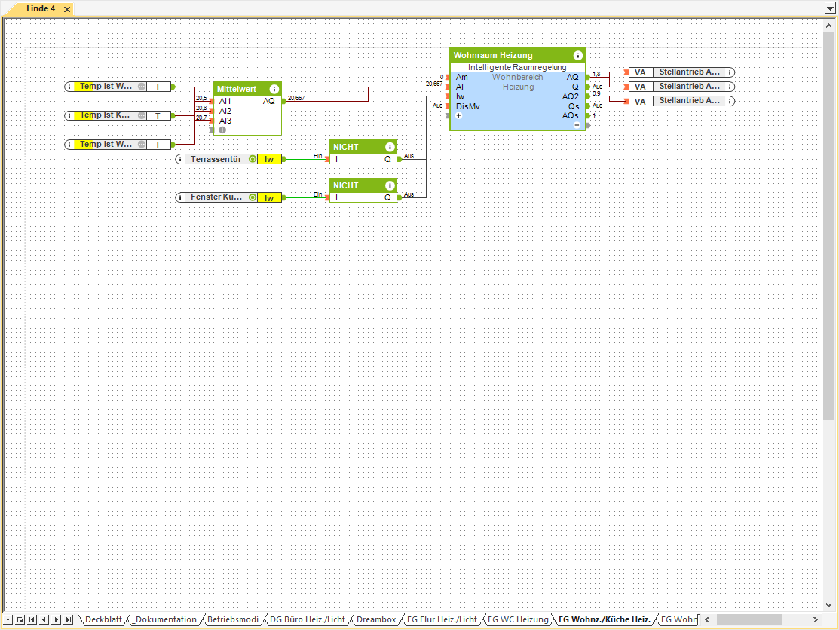Close the Linde 4 document tab

click(66, 9)
